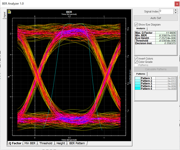Viewport: 180px width, 150px height.
Task: Click the Pattern 1 color swatch
Action: pyautogui.click(x=138, y=78)
